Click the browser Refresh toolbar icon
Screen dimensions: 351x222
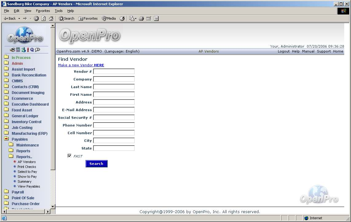point(44,18)
